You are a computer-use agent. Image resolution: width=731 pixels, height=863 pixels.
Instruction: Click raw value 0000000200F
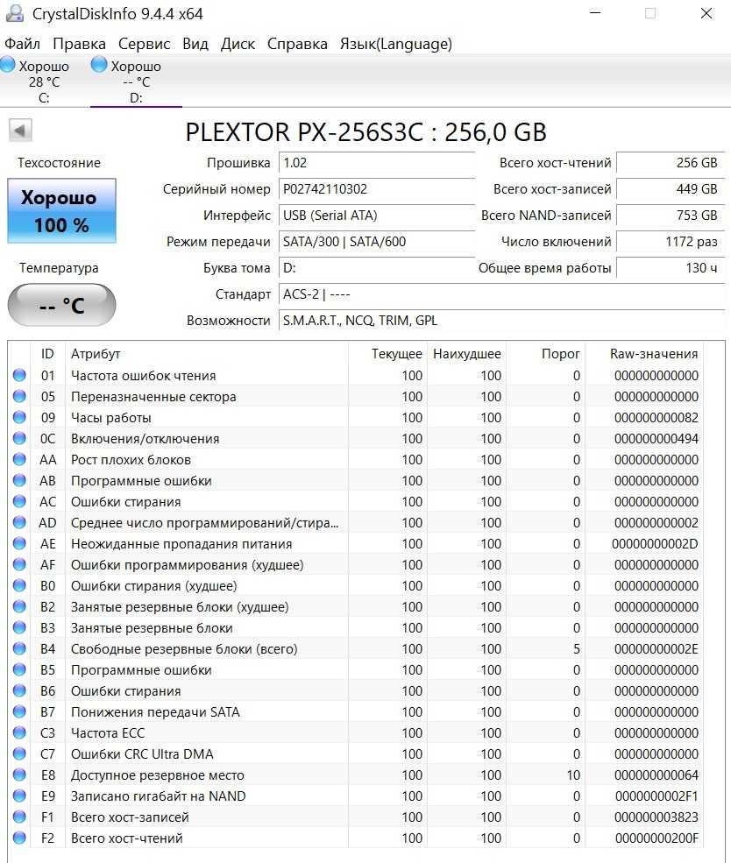click(x=656, y=838)
